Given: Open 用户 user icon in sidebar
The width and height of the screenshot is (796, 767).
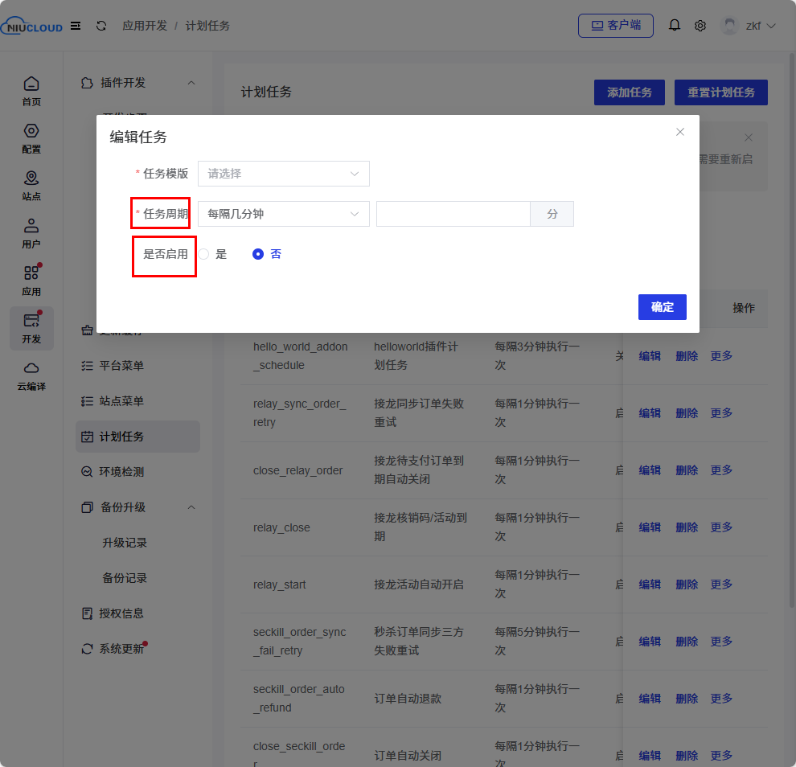Looking at the screenshot, I should click(31, 232).
